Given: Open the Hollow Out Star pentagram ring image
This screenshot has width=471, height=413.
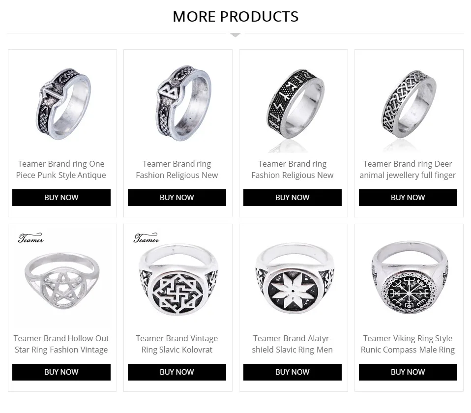Looking at the screenshot, I should (62, 278).
